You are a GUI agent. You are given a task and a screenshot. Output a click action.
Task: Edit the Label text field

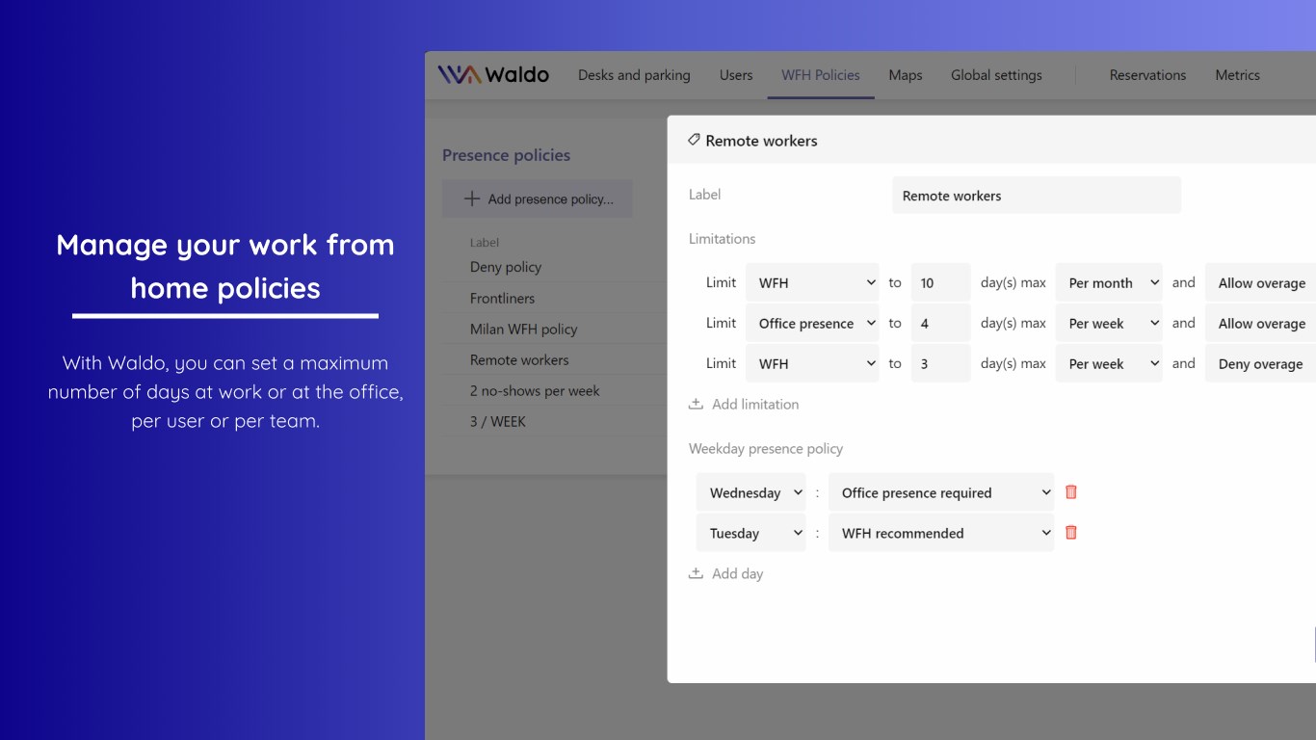(1036, 196)
